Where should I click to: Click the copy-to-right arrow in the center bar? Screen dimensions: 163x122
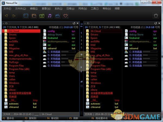[81, 24]
